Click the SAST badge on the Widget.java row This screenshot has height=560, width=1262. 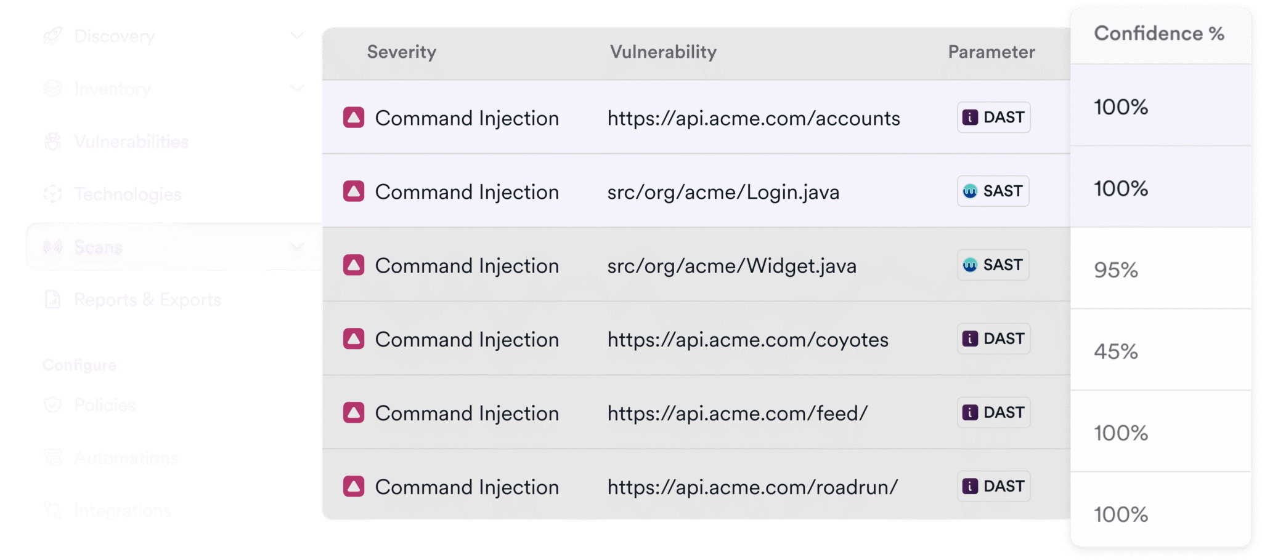[993, 265]
